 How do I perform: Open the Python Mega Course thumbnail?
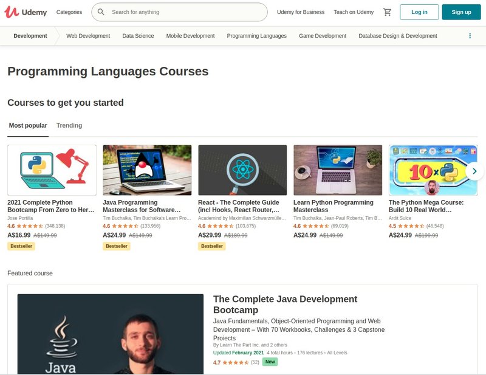tap(433, 170)
